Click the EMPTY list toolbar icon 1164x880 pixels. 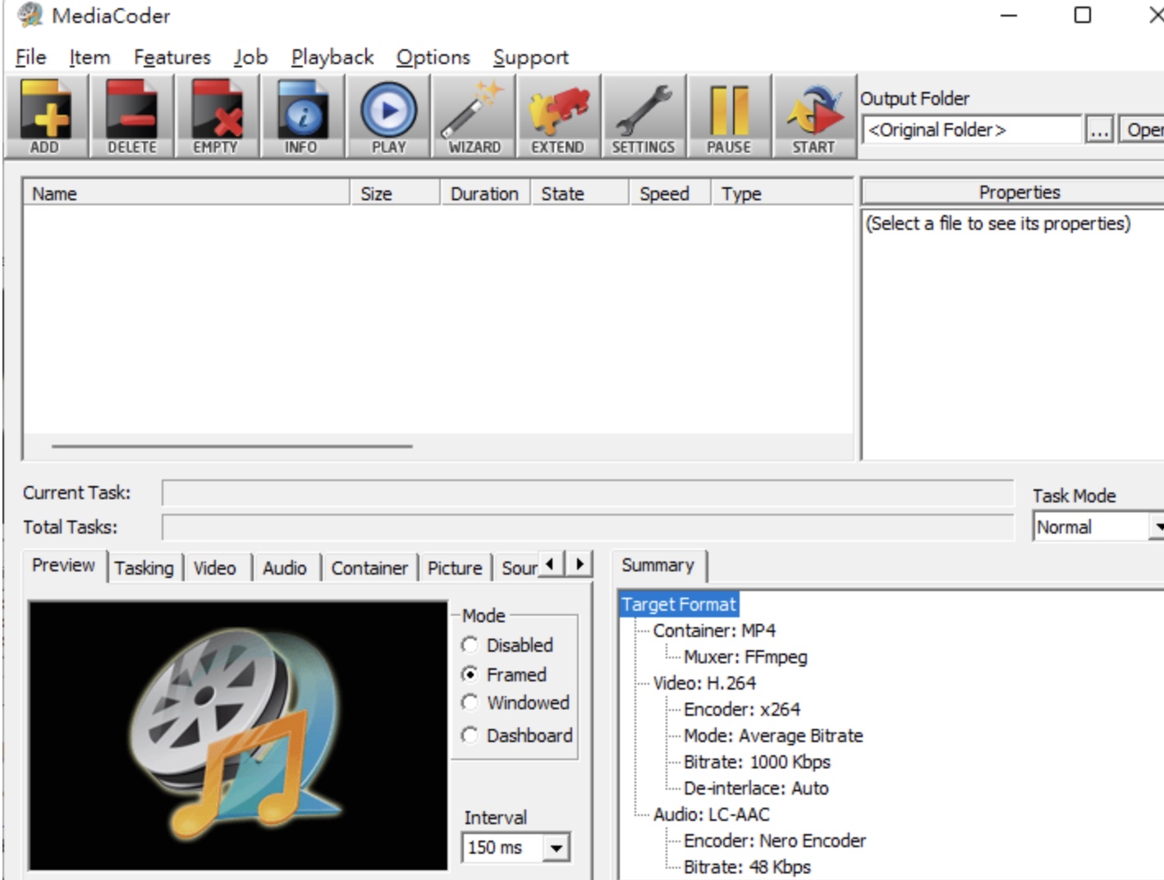coord(216,116)
